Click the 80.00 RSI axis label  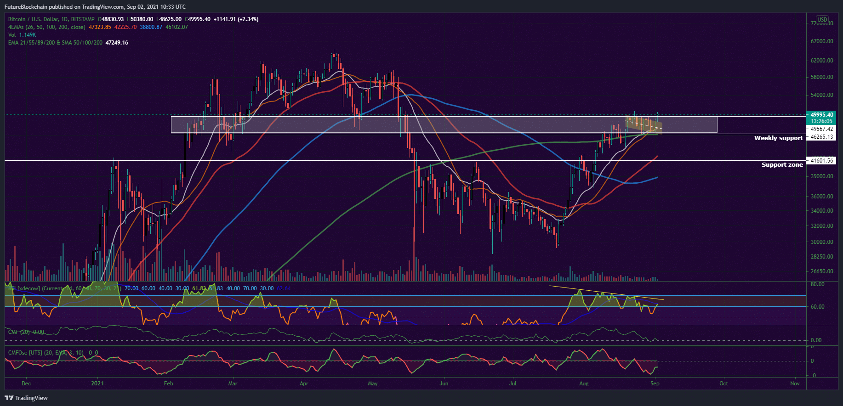[817, 284]
